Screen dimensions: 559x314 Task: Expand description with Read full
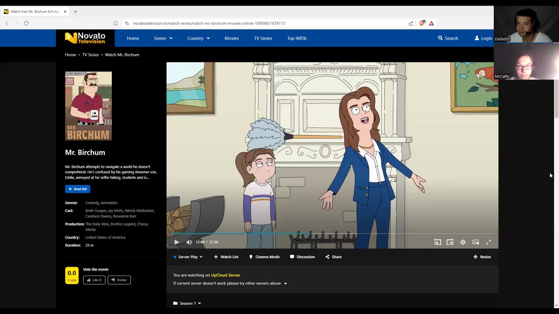[x=78, y=189]
